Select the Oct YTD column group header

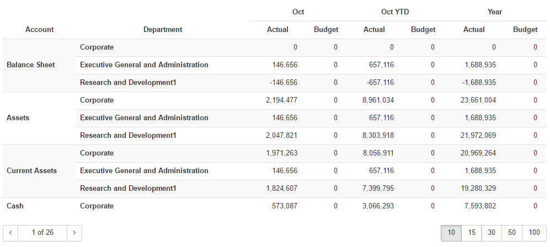(x=395, y=12)
